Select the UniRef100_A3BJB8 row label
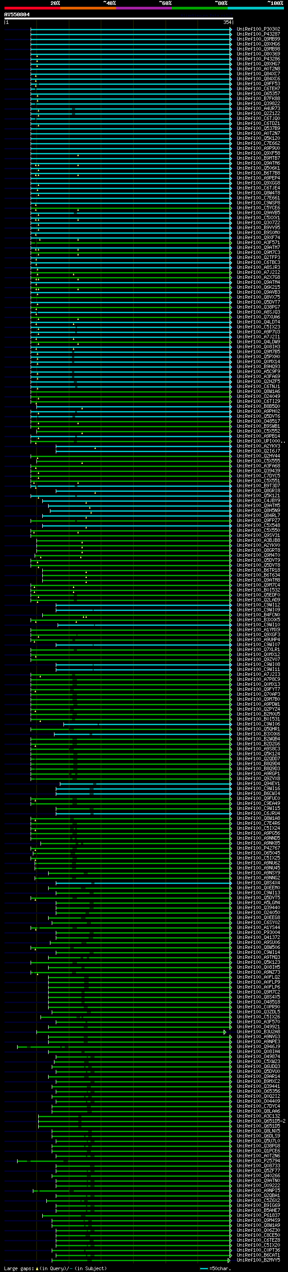Screen dimensions: 288x1272 coord(258,540)
